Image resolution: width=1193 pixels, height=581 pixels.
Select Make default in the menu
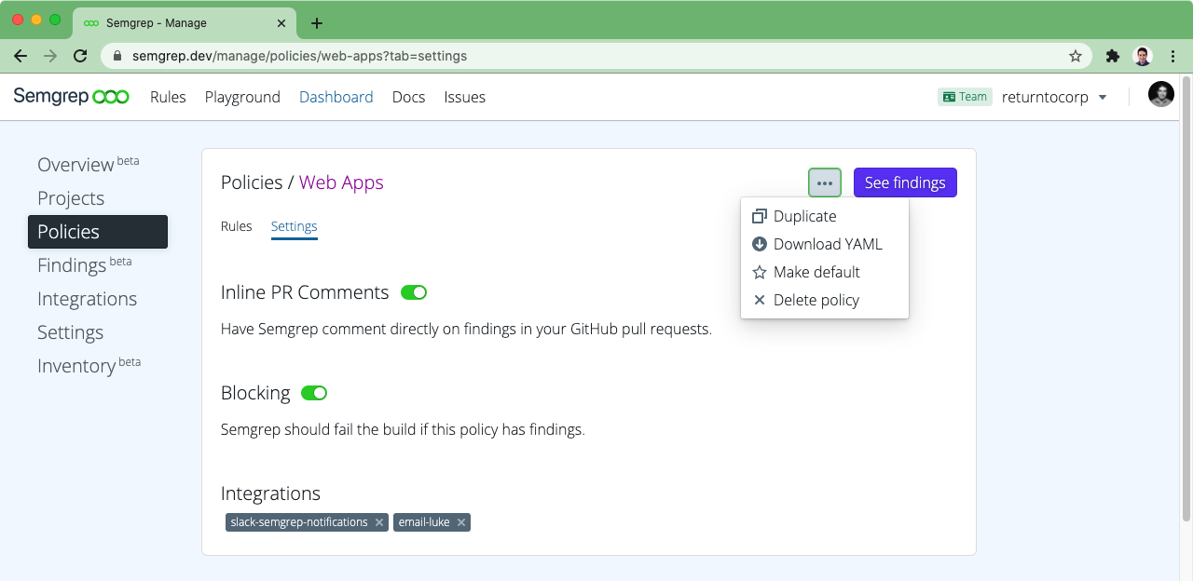pyautogui.click(x=825, y=272)
